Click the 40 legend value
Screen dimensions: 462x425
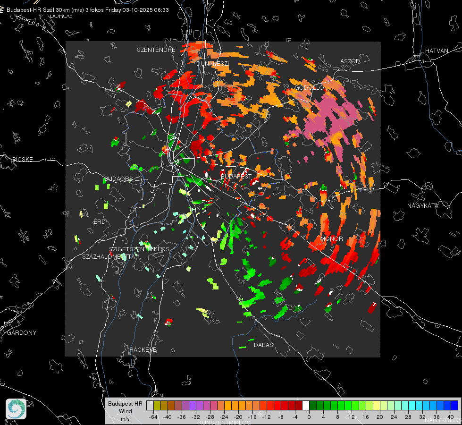click(x=451, y=417)
